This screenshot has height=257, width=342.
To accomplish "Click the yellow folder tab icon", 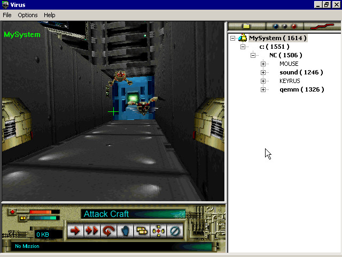I will [246, 26].
